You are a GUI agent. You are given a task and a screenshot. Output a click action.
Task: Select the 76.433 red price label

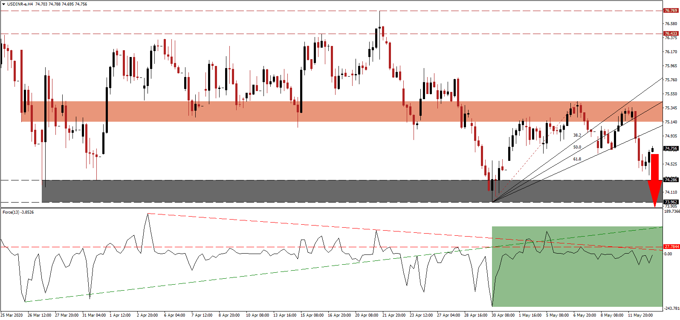click(671, 33)
